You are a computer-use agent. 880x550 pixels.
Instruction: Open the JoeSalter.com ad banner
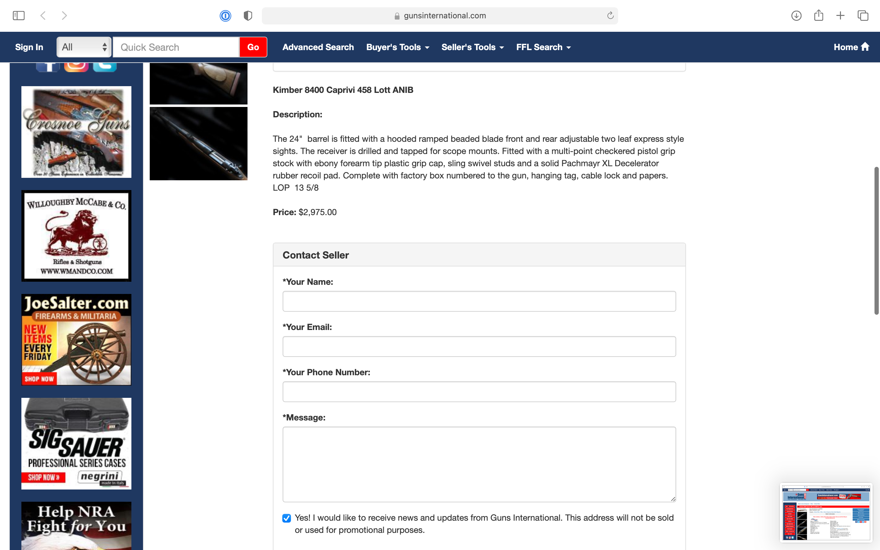tap(76, 339)
